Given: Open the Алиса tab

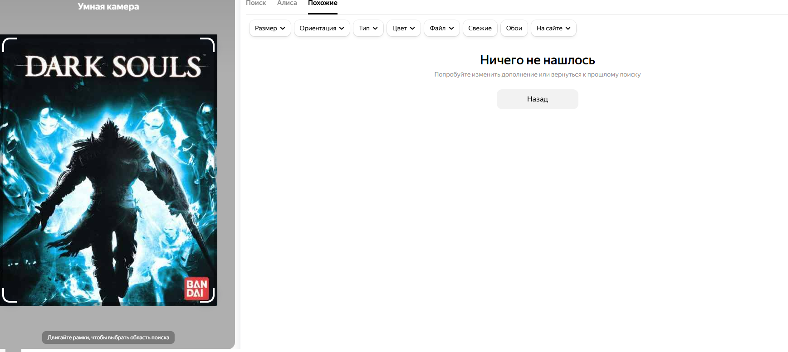Looking at the screenshot, I should click(287, 3).
